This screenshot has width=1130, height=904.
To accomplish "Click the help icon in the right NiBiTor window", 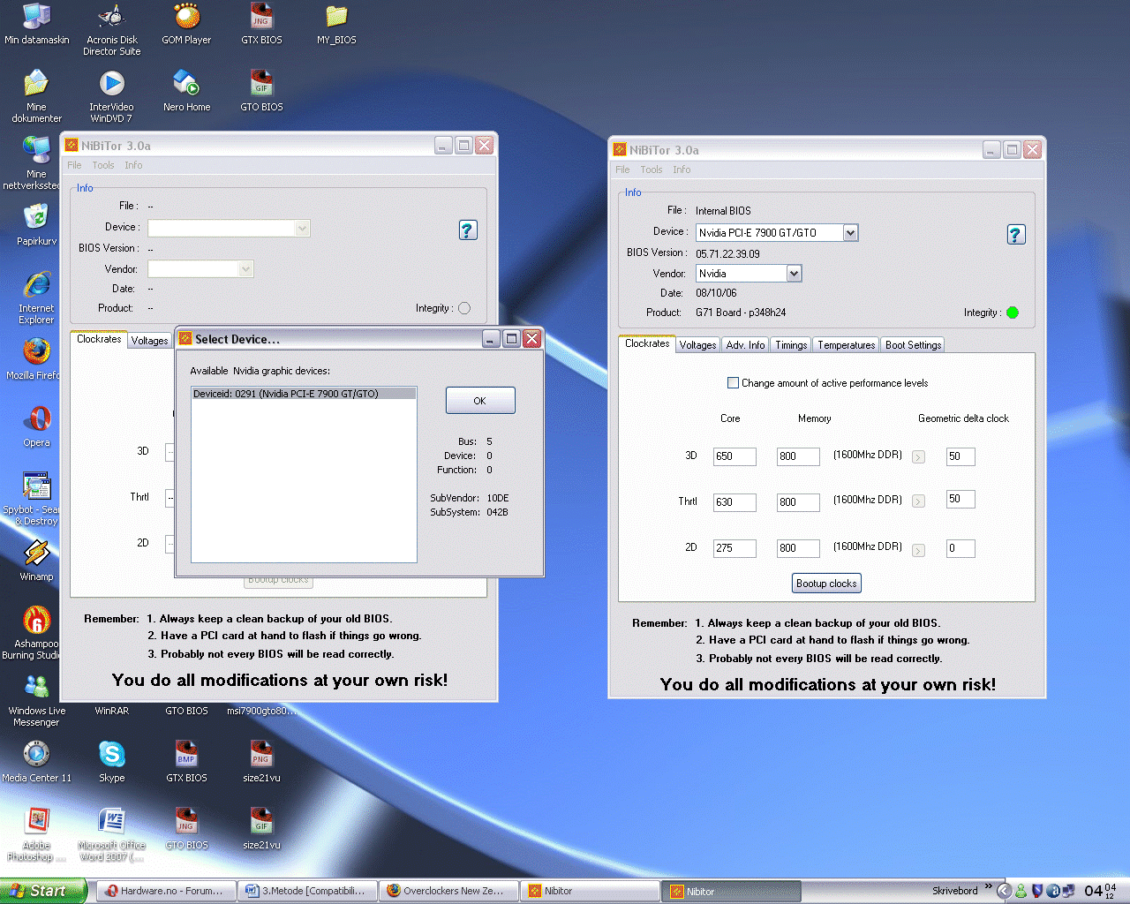I will pyautogui.click(x=1016, y=235).
